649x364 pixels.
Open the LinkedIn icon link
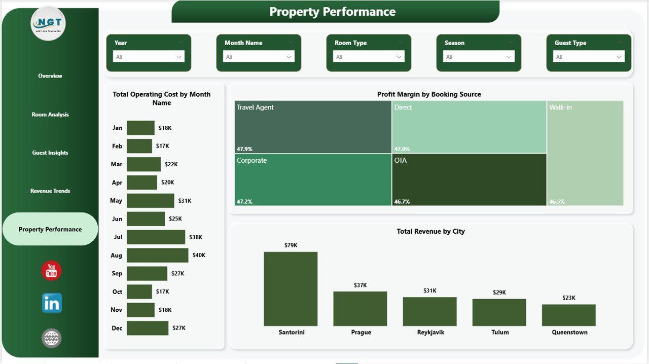[x=52, y=303]
